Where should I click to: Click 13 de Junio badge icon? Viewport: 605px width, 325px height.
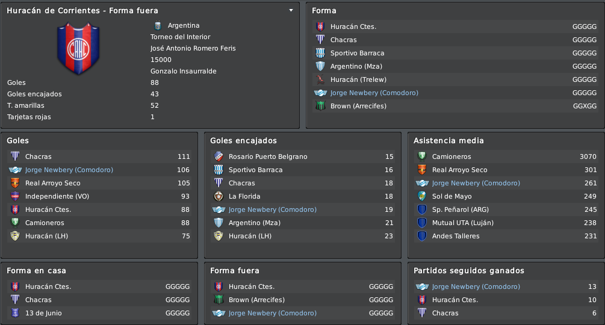[x=15, y=313]
